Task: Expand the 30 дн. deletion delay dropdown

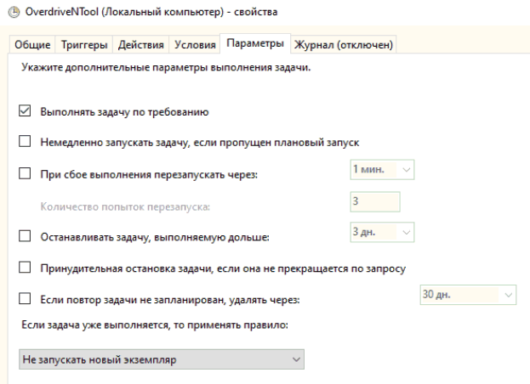Action: tap(468, 295)
